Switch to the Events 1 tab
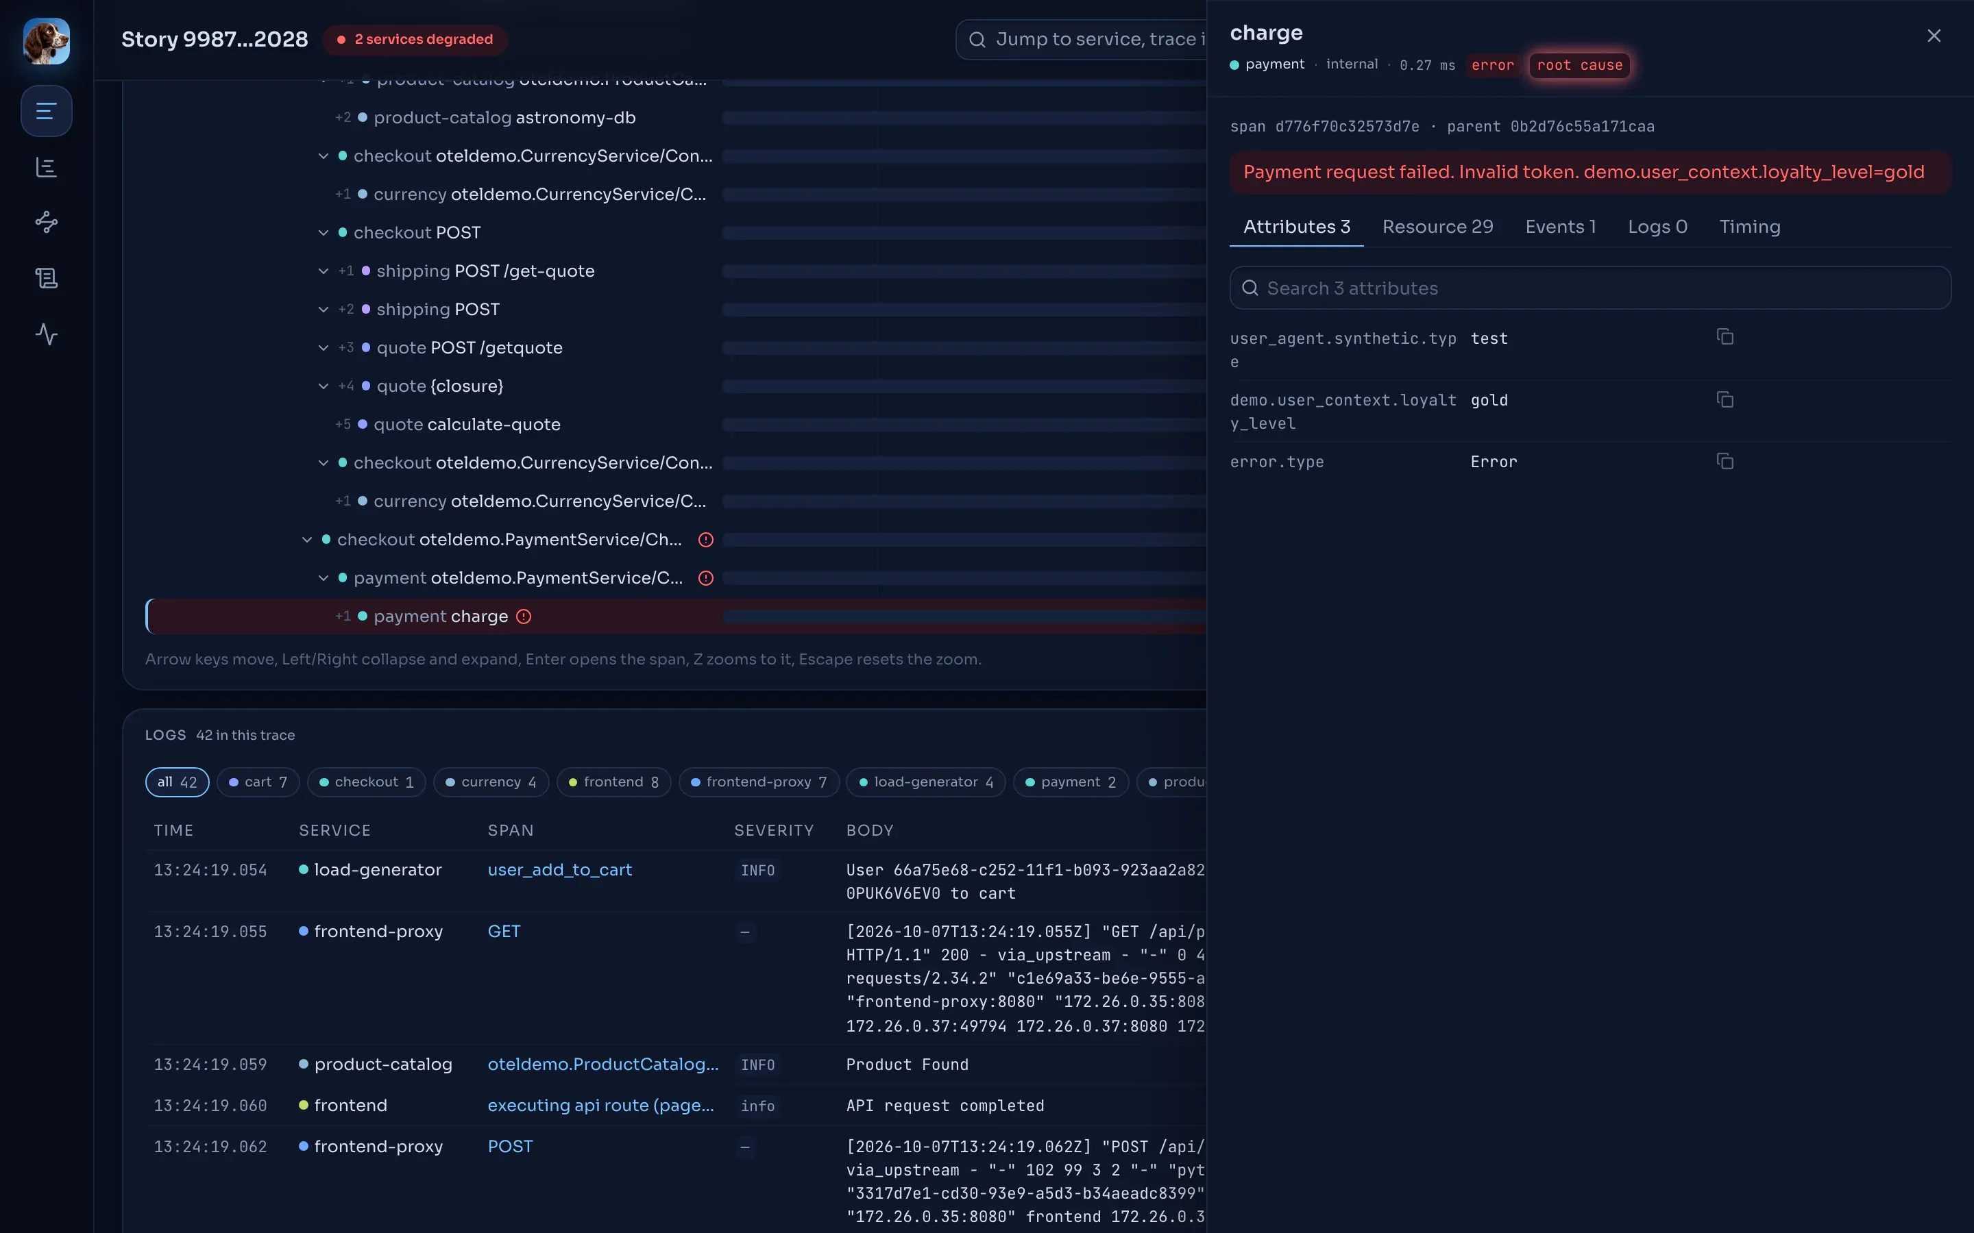The height and width of the screenshot is (1233, 1974). (1561, 227)
